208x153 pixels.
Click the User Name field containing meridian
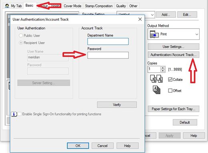[48, 58]
